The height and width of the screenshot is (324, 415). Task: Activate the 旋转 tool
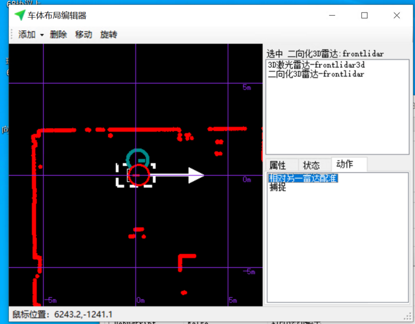(109, 35)
